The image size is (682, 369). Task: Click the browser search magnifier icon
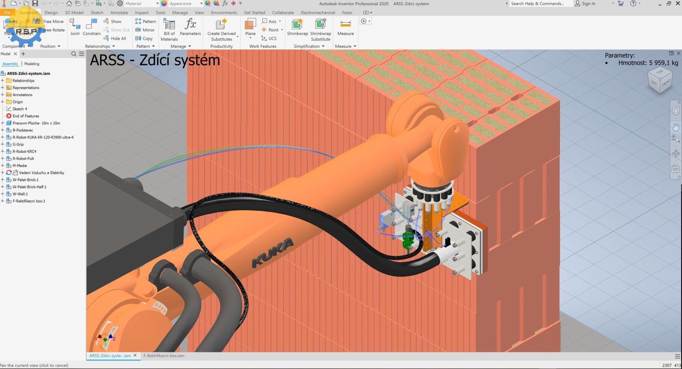[74, 54]
